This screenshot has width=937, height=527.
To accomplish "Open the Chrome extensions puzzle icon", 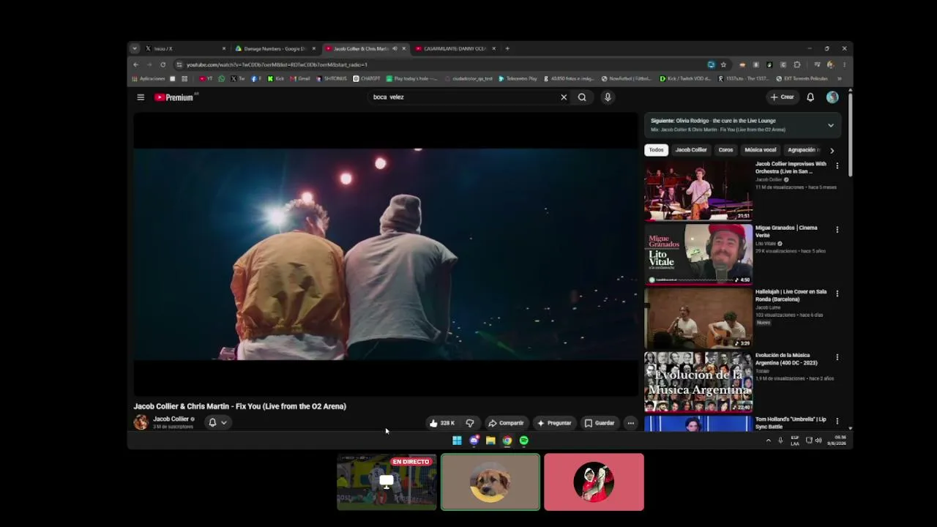I will (x=797, y=64).
